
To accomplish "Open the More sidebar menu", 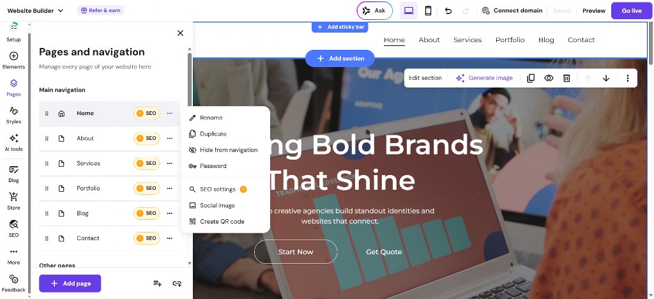I will click(13, 256).
